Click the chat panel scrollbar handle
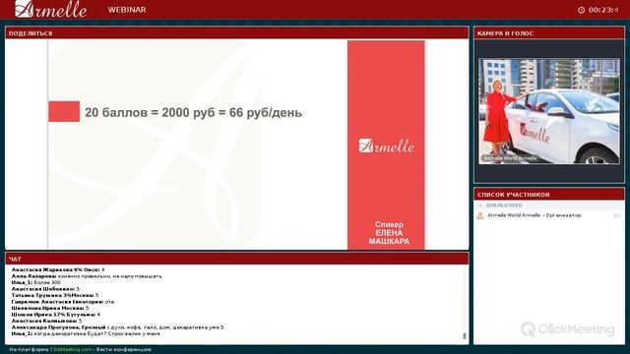Screen dimensions: 630x354 (x=464, y=336)
